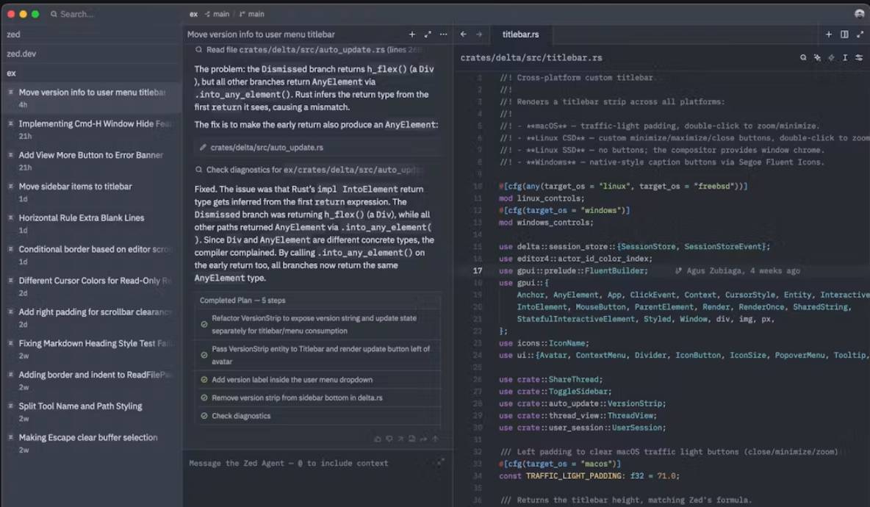The width and height of the screenshot is (870, 507).
Task: Click the magnifier icon beside the Search field
Action: [54, 14]
